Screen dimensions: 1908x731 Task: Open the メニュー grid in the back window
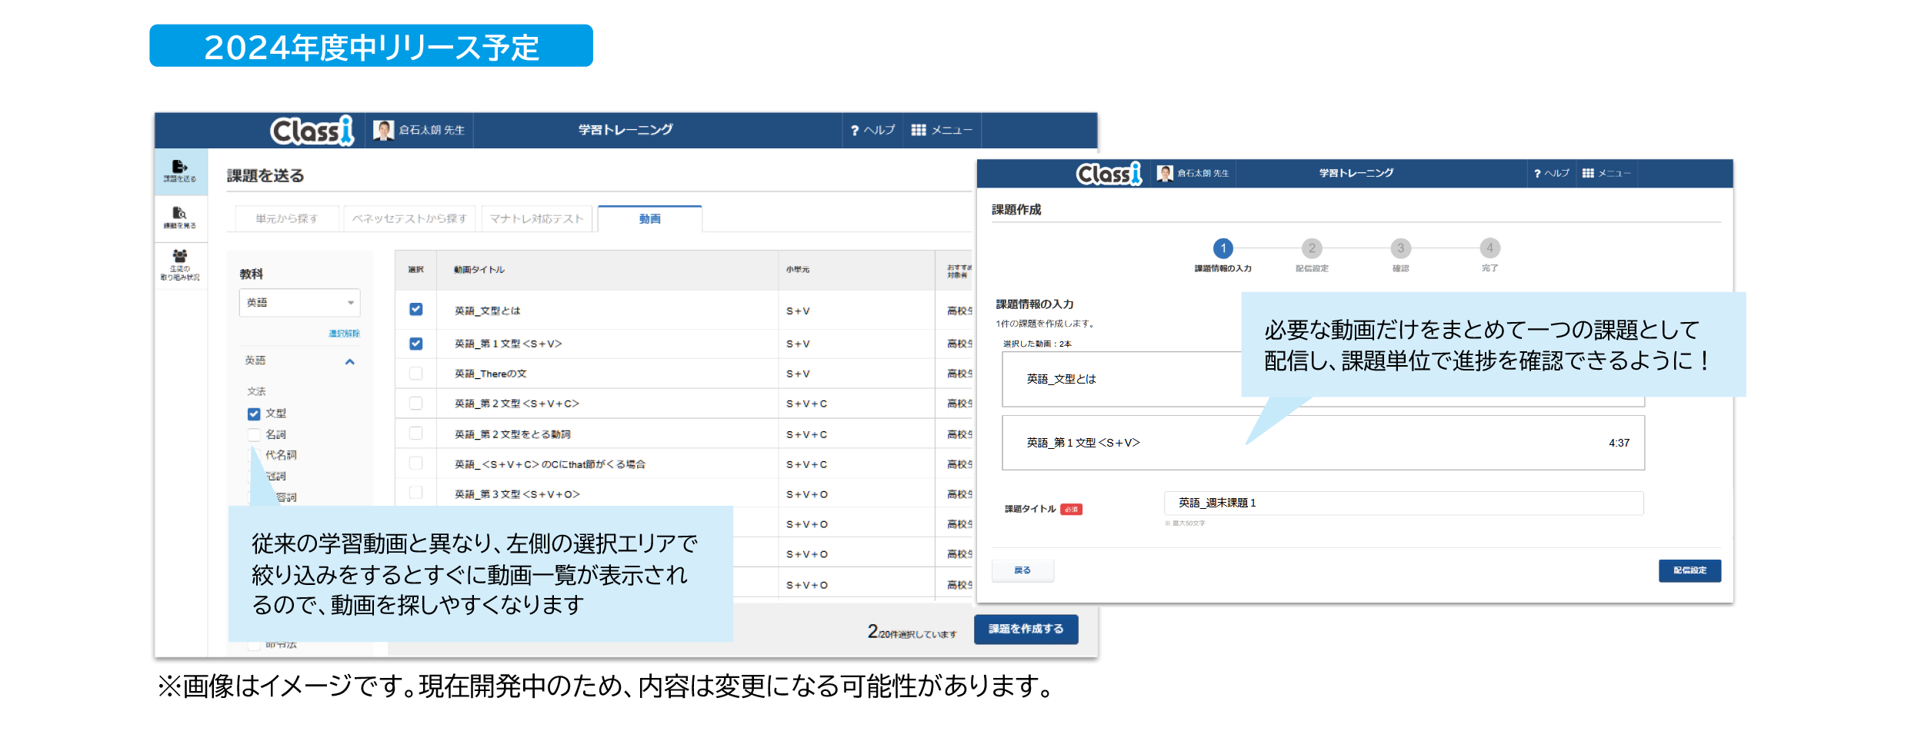coord(942,130)
